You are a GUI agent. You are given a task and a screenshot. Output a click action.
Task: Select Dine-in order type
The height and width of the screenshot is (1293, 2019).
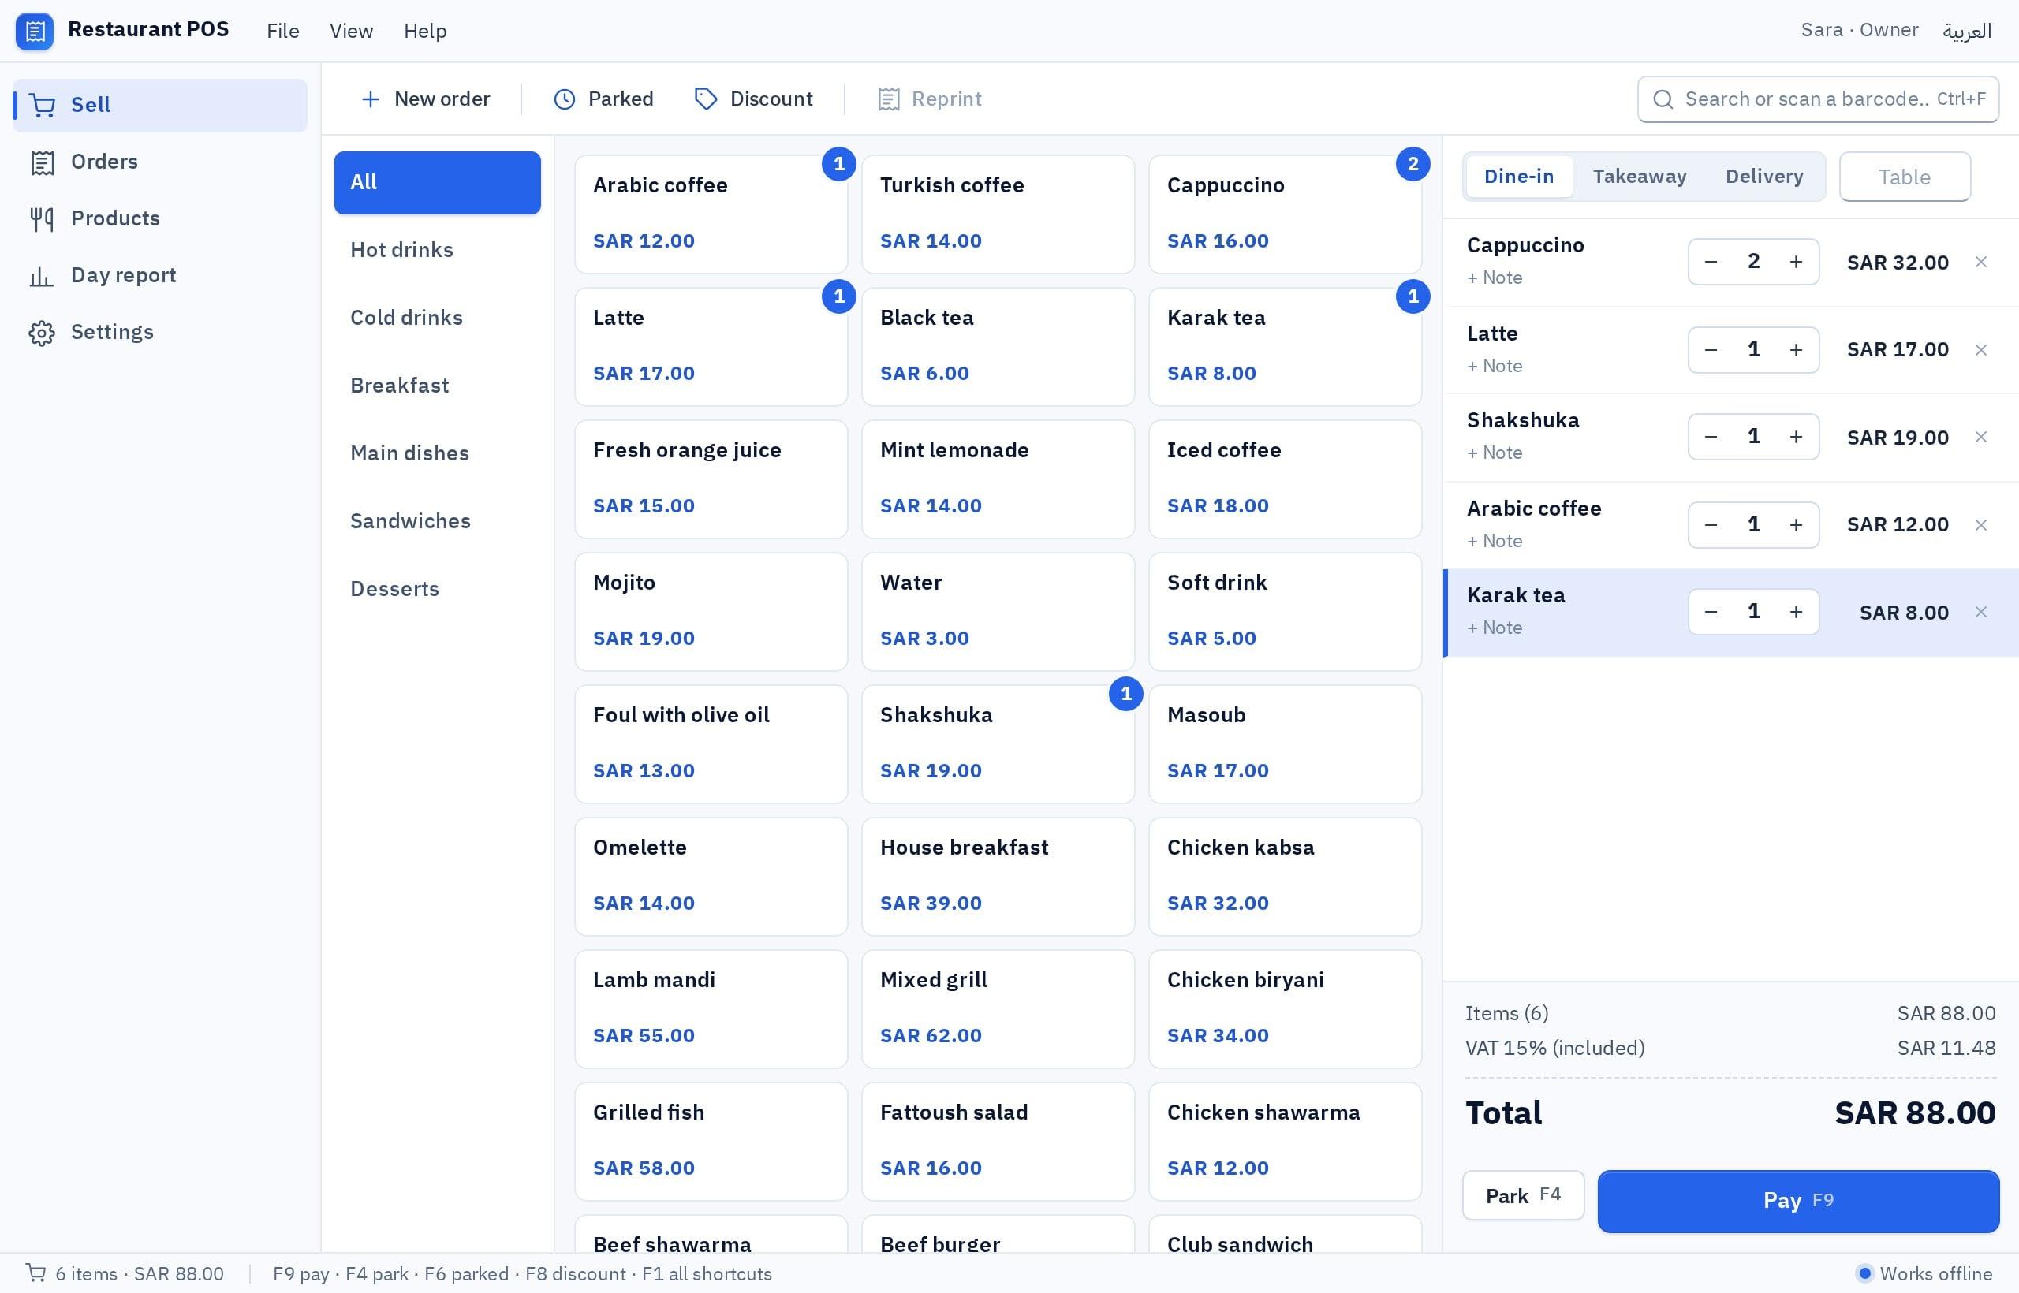(1518, 177)
